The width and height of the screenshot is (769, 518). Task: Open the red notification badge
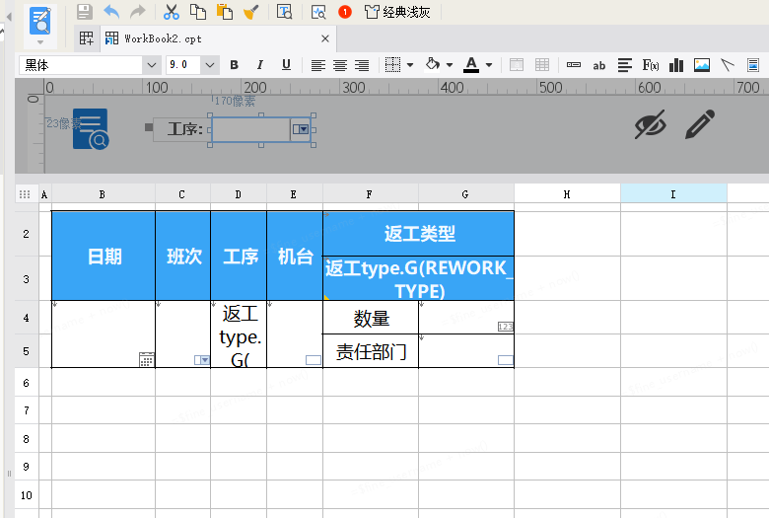click(x=345, y=12)
